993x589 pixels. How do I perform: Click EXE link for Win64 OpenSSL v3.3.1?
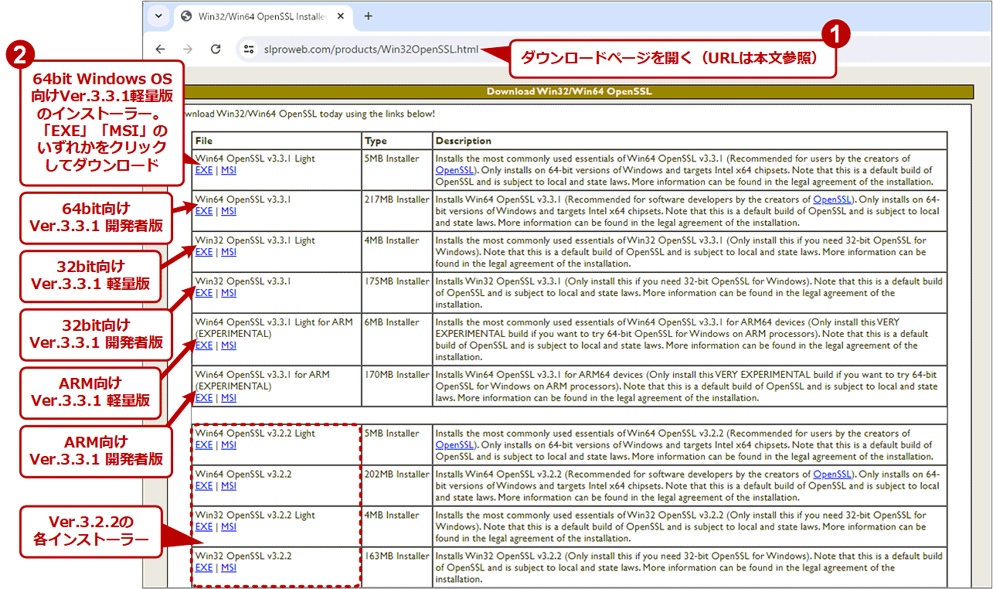click(x=203, y=210)
